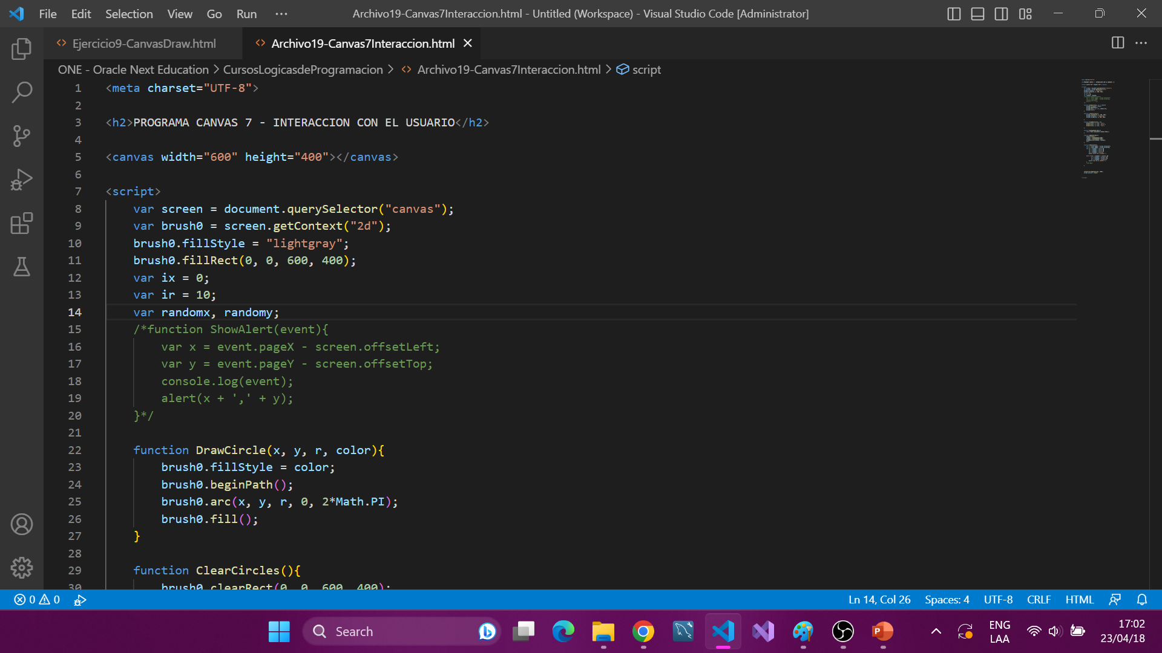Open the Paint palette app in taskbar
Image resolution: width=1162 pixels, height=653 pixels.
coord(803,631)
